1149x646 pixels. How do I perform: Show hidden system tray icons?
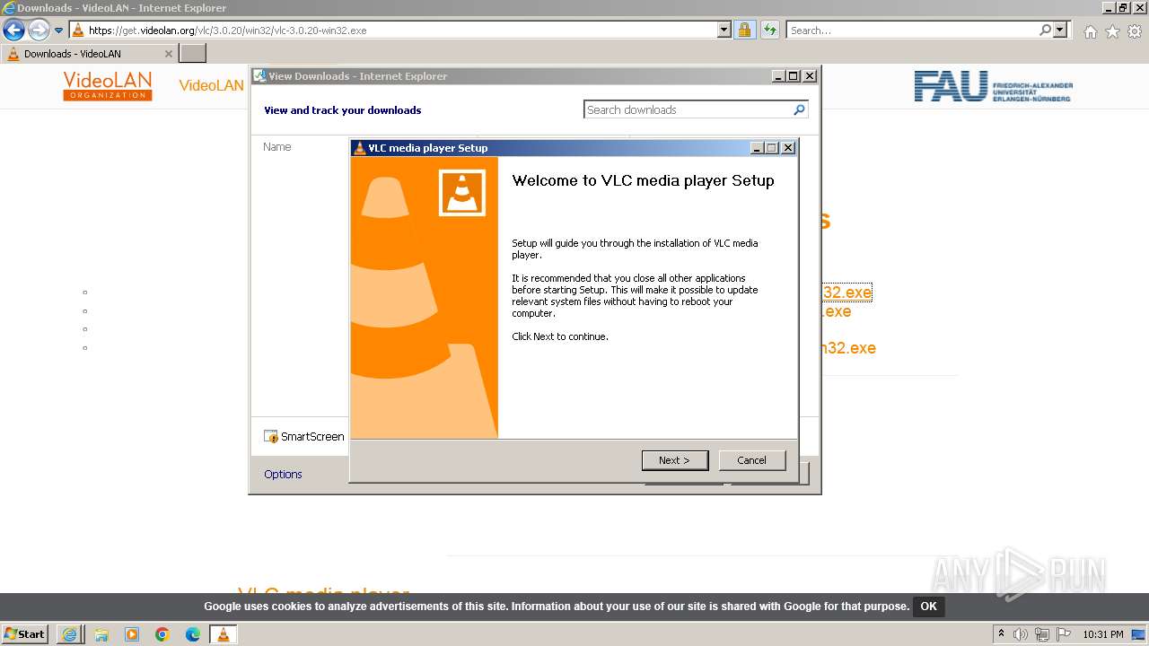(1002, 634)
